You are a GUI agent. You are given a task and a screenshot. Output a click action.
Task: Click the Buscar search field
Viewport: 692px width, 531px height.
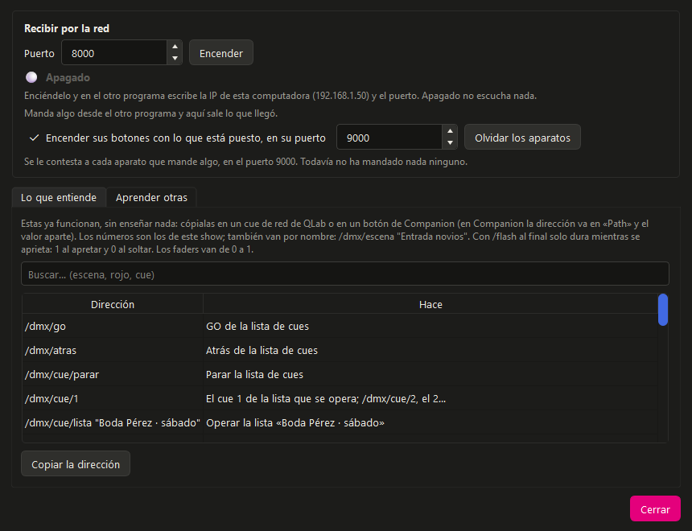coord(345,274)
